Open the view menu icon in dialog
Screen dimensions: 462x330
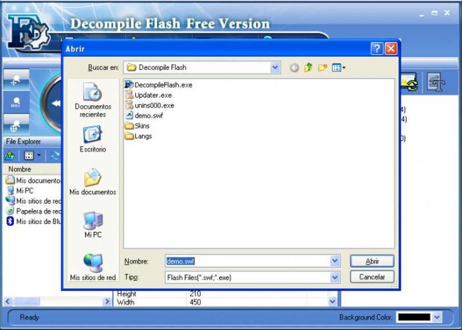tap(338, 68)
